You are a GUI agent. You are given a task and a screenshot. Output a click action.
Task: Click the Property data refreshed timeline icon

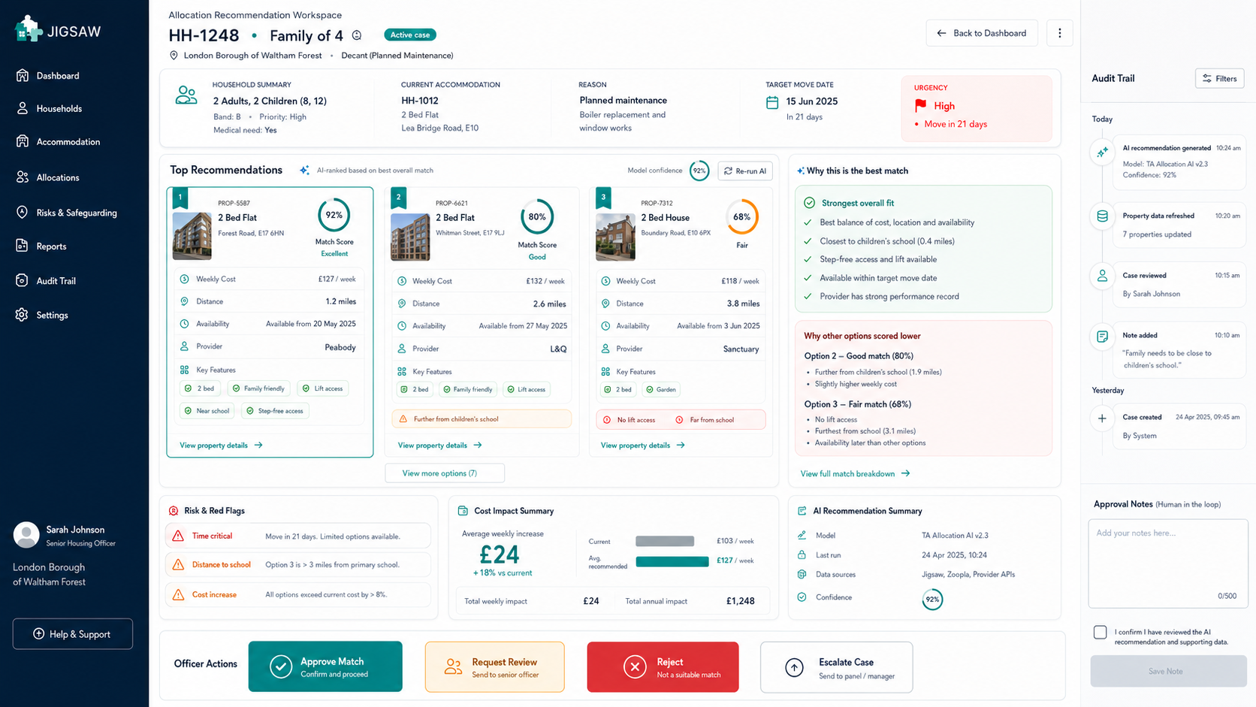tap(1102, 216)
